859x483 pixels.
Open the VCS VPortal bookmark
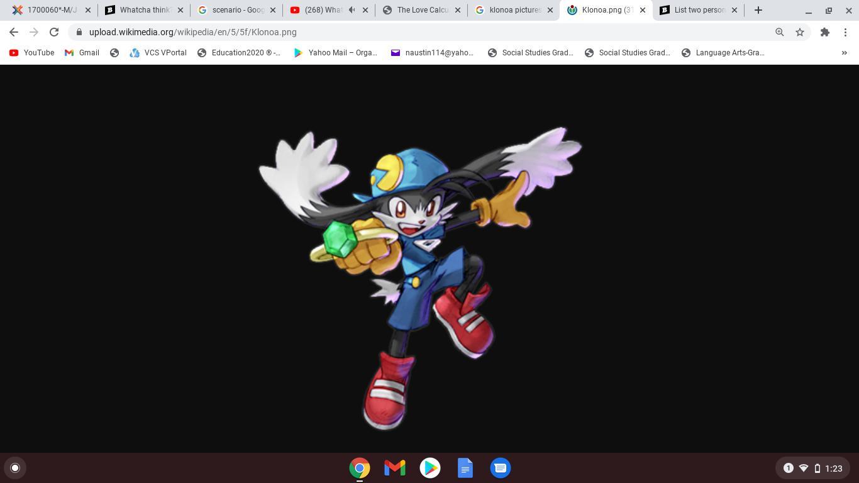tap(158, 53)
